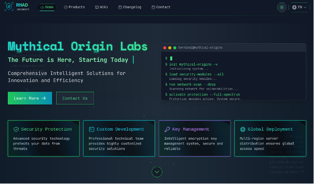Image resolution: width=314 pixels, height=184 pixels.
Task: Click the RHAD Security logo icon
Action: [9, 7]
